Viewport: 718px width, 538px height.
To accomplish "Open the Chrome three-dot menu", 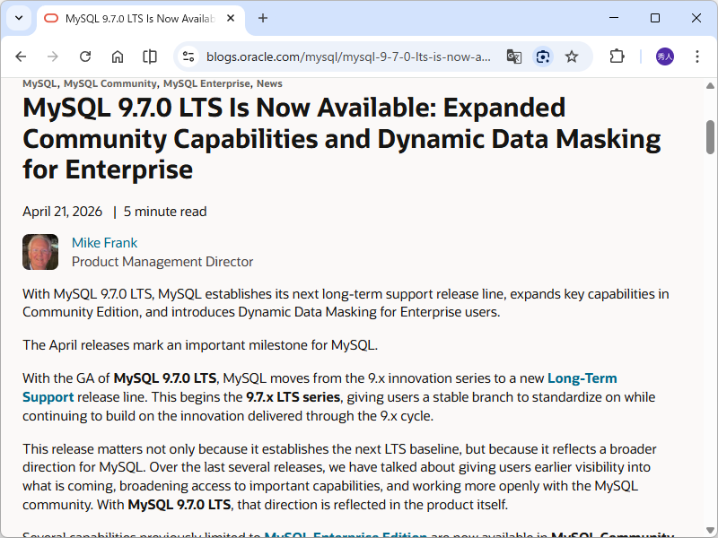I will [x=697, y=56].
